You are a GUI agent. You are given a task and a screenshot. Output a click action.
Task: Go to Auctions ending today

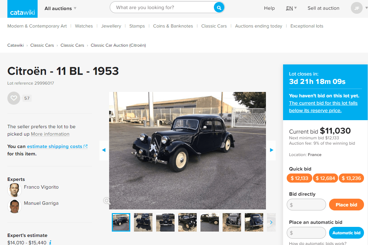click(x=259, y=26)
